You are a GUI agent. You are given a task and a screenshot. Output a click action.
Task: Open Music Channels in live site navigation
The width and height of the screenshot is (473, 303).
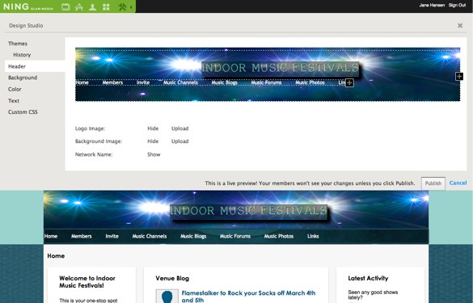click(x=150, y=236)
